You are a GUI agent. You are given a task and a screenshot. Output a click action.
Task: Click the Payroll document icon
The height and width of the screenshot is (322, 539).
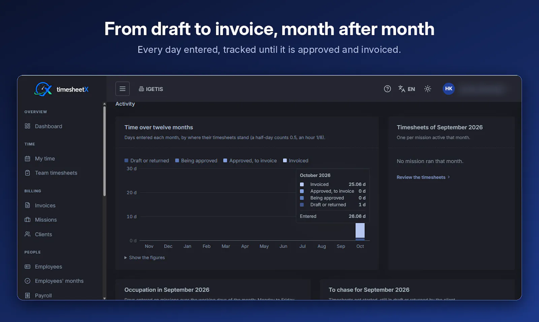coord(28,295)
